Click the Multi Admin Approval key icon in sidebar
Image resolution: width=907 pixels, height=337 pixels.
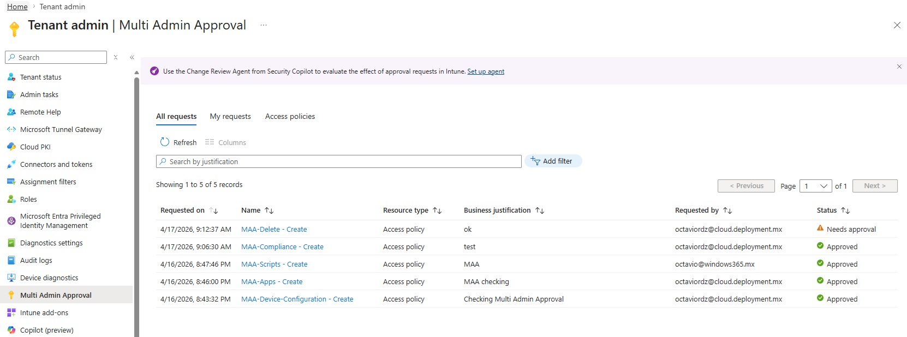point(11,295)
